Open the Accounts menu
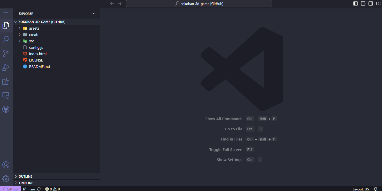Viewport: 382px width, 191px height. (6, 165)
